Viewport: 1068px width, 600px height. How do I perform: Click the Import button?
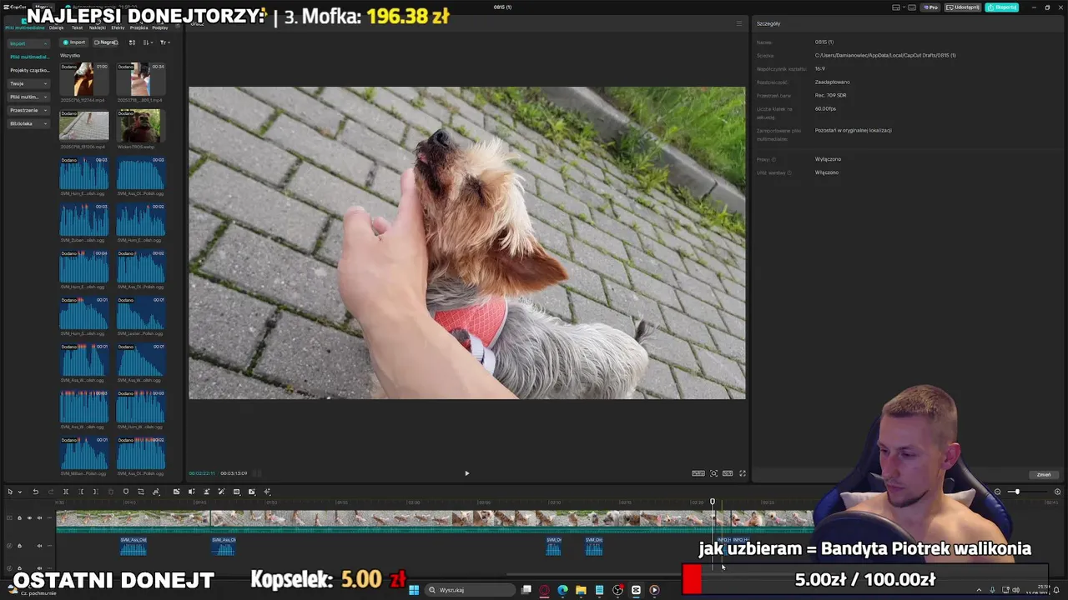[x=74, y=42]
